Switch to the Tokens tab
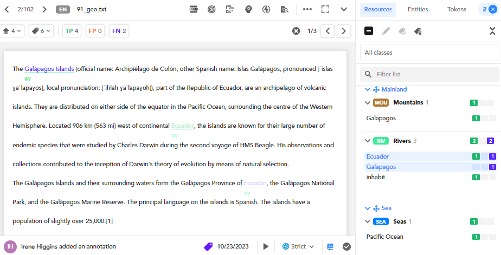Viewport: 501px width, 255px height. [457, 9]
